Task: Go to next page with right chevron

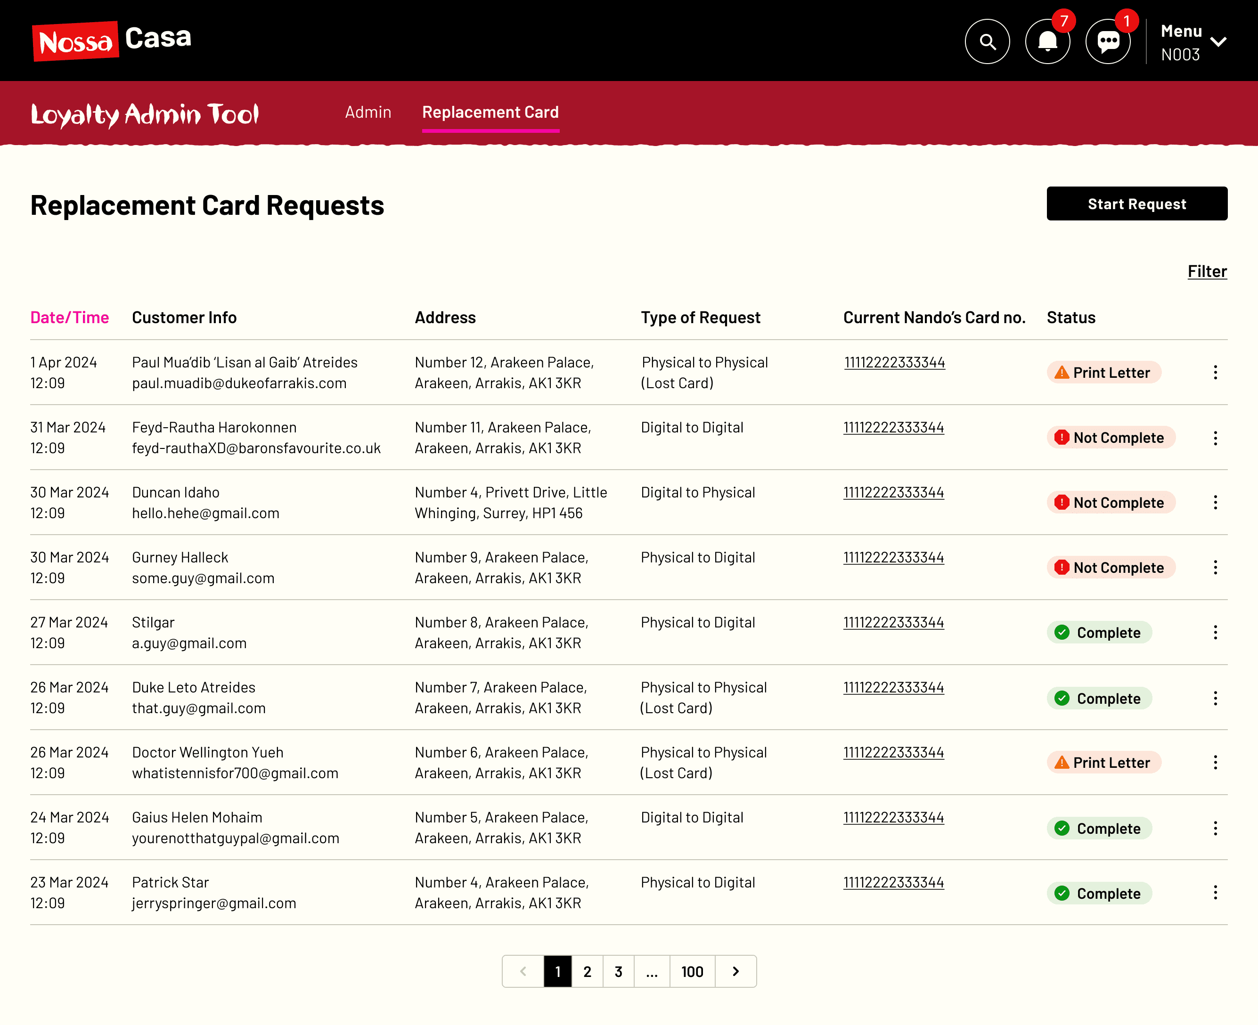Action: point(735,971)
